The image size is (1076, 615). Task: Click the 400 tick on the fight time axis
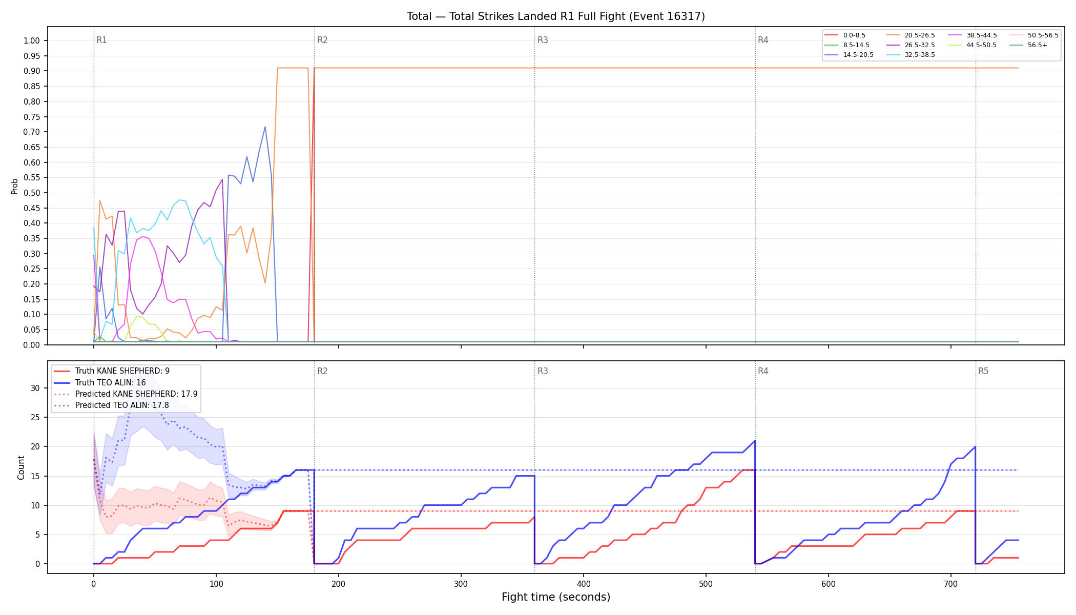[x=583, y=584]
